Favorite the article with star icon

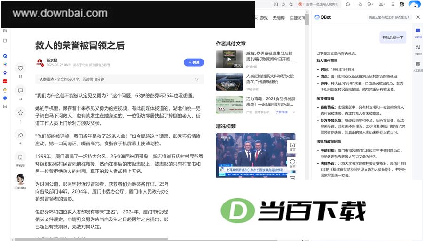[20, 113]
